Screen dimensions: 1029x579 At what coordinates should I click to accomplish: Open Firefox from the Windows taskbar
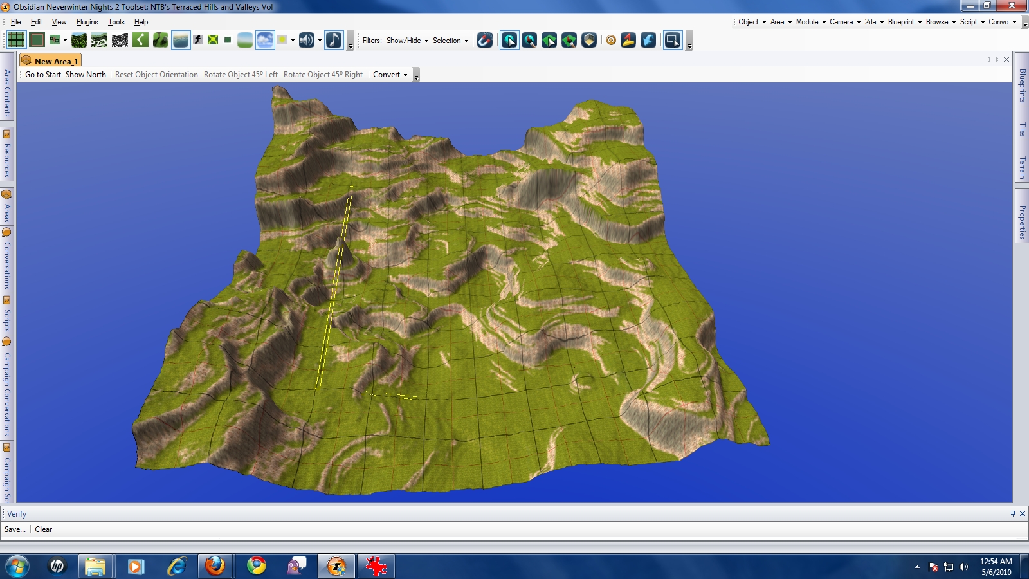point(215,566)
